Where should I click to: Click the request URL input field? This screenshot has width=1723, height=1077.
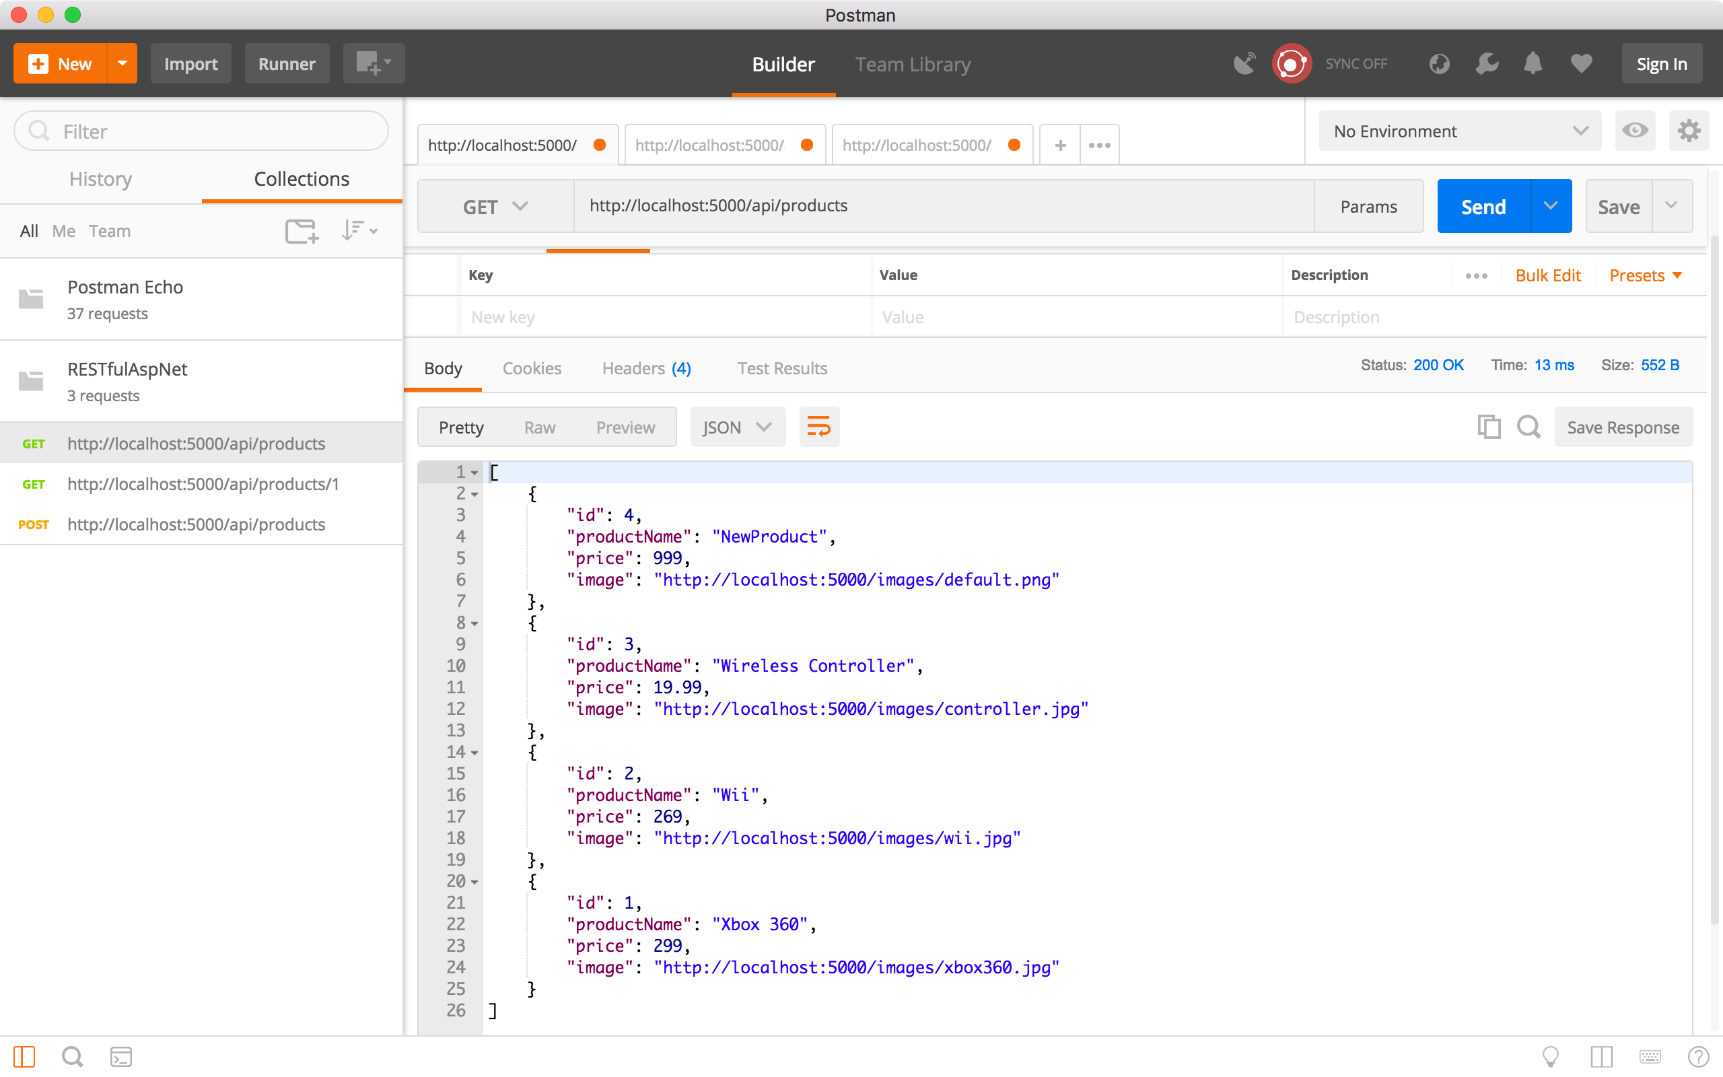[944, 206]
